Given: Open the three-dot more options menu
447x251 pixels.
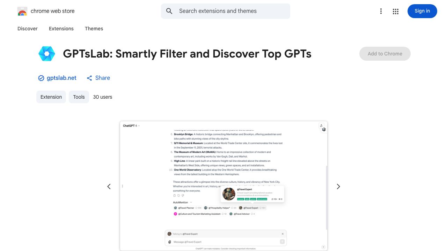Looking at the screenshot, I should (x=381, y=11).
